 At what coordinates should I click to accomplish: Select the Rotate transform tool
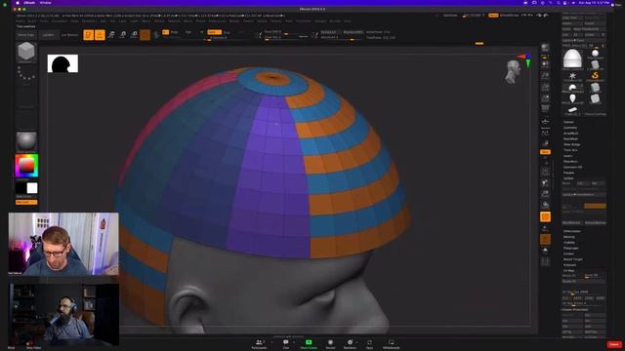pyautogui.click(x=134, y=35)
